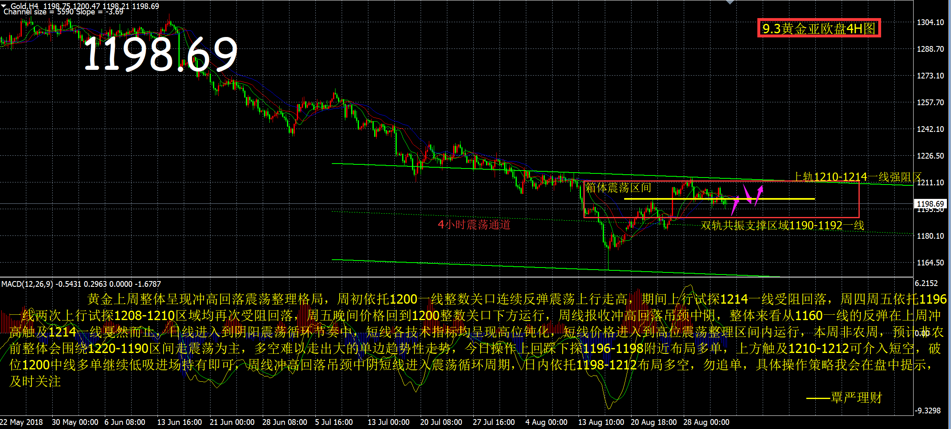
Task: Click the '覃严理财' signature text
Action: tap(856, 397)
